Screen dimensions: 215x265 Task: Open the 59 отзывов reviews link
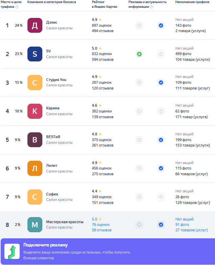coord(102,230)
